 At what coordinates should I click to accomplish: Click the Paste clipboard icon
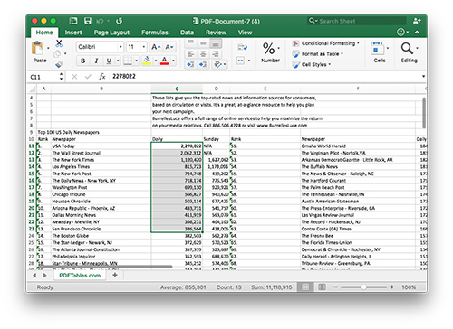37,49
